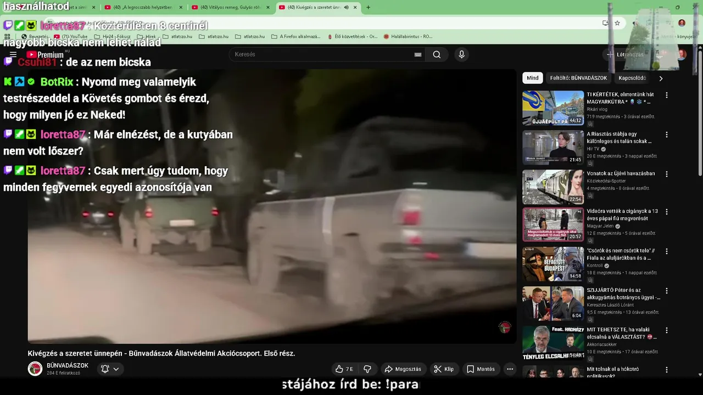The image size is (703, 395).
Task: Open Halállabirintus bookmark
Action: pyautogui.click(x=408, y=37)
